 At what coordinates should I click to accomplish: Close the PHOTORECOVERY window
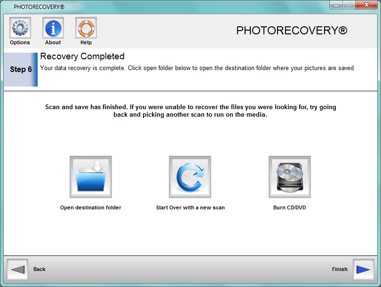click(x=366, y=5)
